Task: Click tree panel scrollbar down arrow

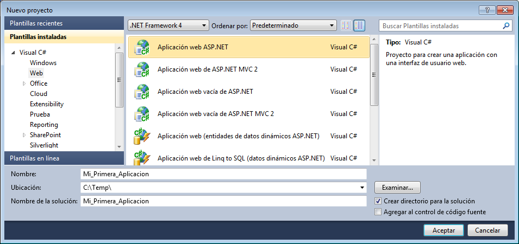Action: (x=119, y=146)
